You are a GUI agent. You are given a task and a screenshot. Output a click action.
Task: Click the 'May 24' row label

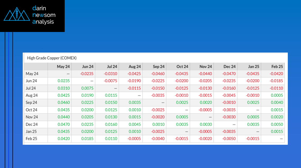32,74
